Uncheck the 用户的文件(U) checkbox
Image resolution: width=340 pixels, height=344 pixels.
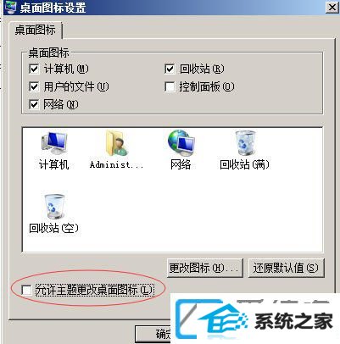(34, 86)
